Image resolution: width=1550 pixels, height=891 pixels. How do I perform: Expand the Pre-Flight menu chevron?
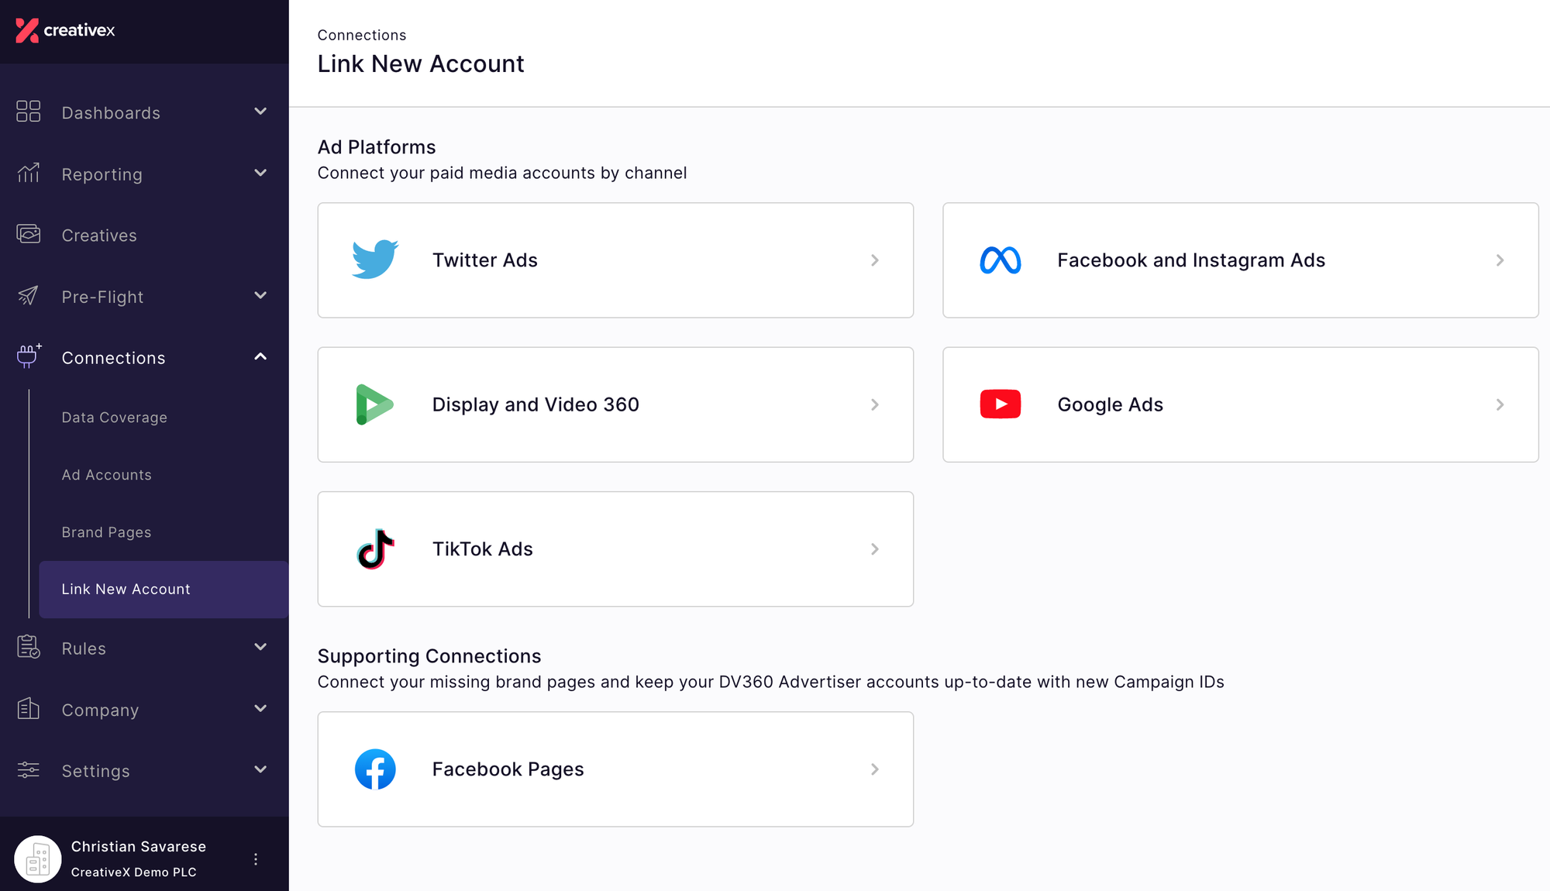[260, 295]
